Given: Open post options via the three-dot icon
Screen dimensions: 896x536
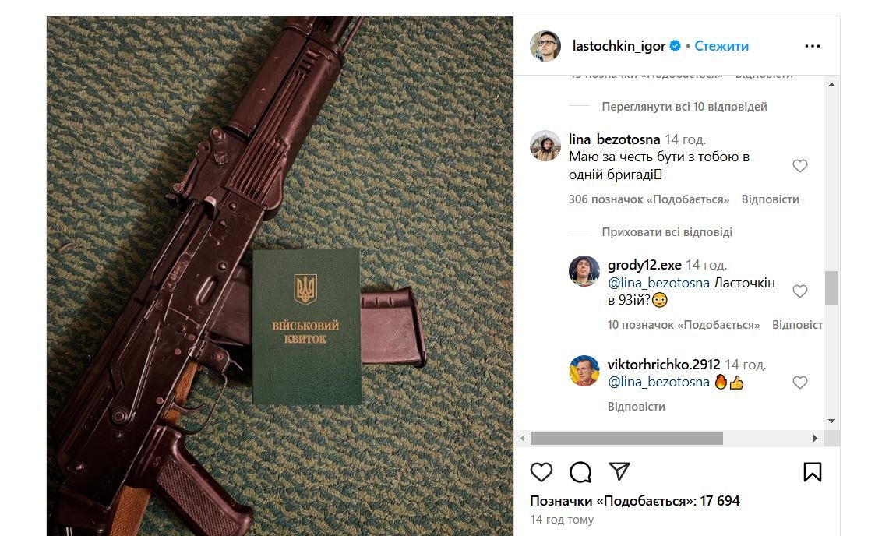Looking at the screenshot, I should point(812,45).
